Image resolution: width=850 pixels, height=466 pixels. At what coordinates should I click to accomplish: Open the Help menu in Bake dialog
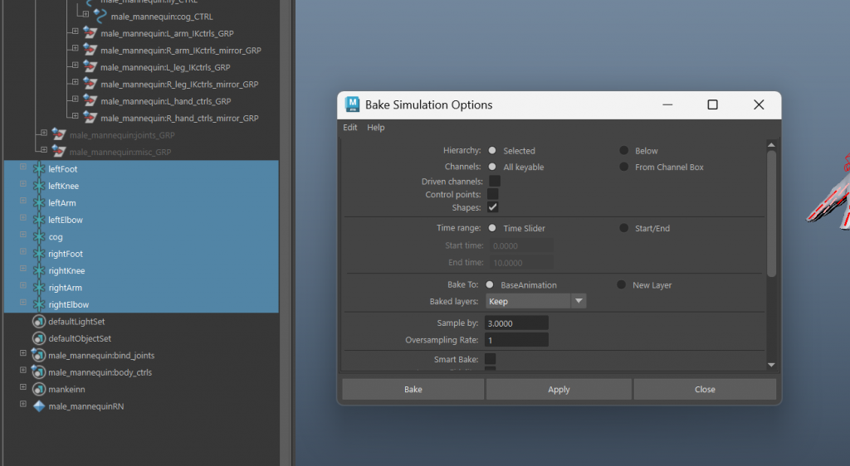coord(376,127)
